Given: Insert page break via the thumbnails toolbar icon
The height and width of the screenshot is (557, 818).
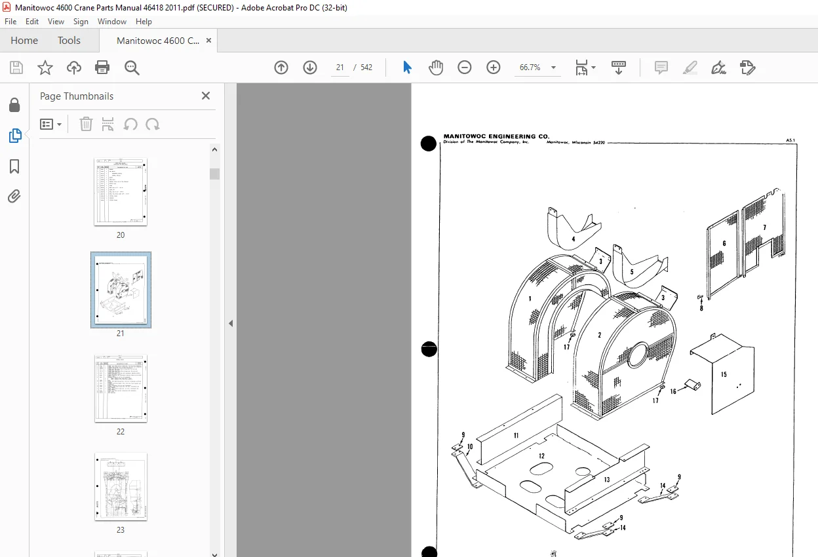Looking at the screenshot, I should pyautogui.click(x=108, y=124).
